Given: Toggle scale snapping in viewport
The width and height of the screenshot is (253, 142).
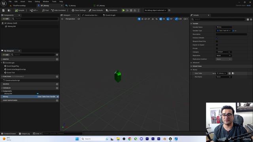Looking at the screenshot, I should point(176,19).
